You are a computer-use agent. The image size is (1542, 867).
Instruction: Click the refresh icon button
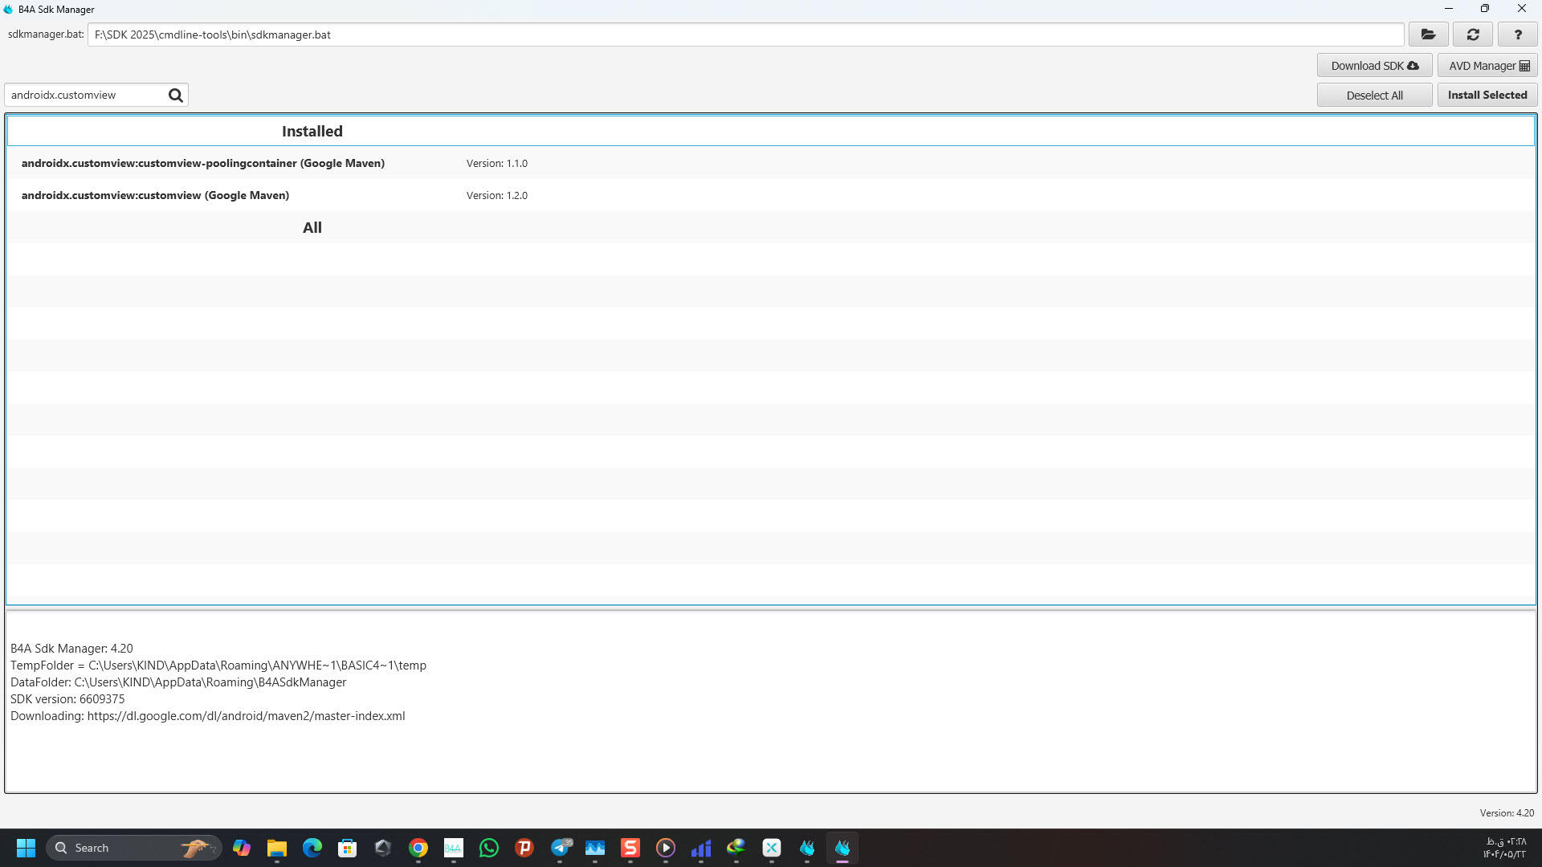point(1473,35)
